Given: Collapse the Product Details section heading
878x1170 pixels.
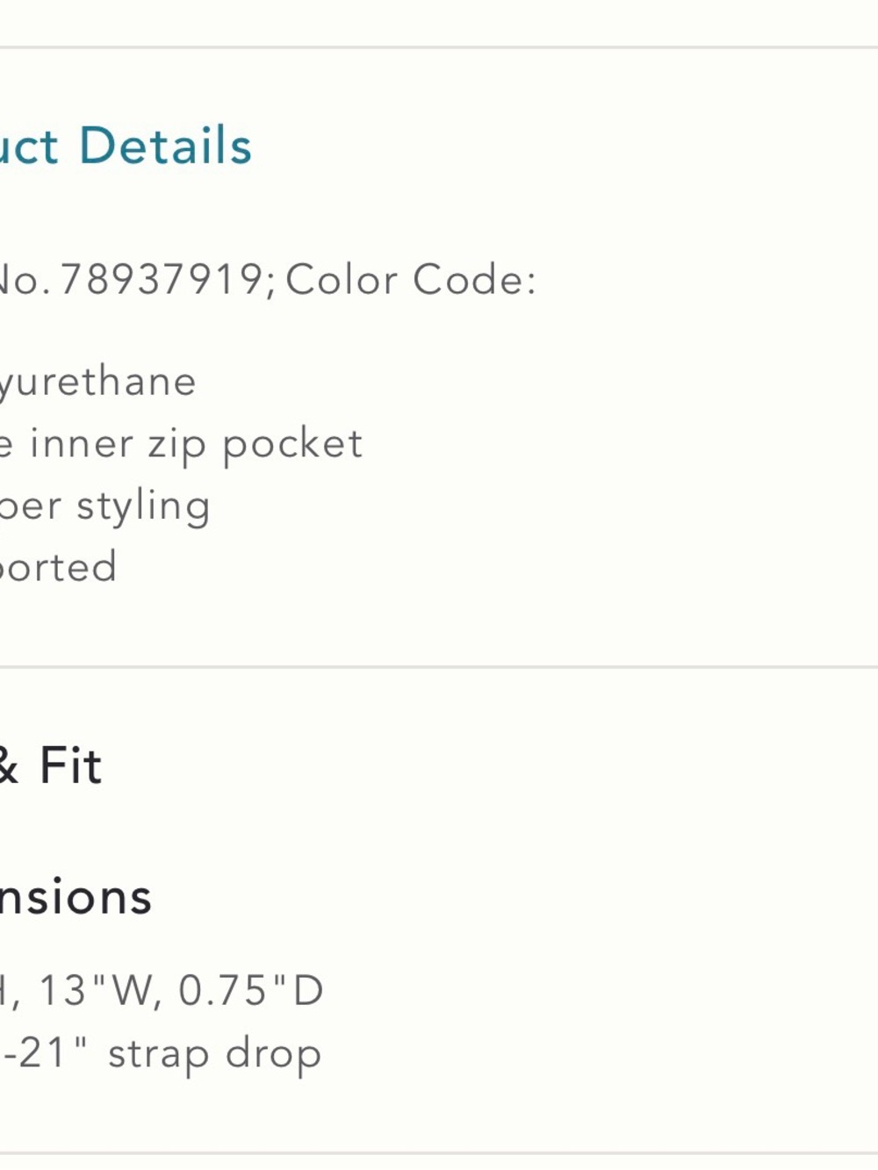Looking at the screenshot, I should coord(126,146).
